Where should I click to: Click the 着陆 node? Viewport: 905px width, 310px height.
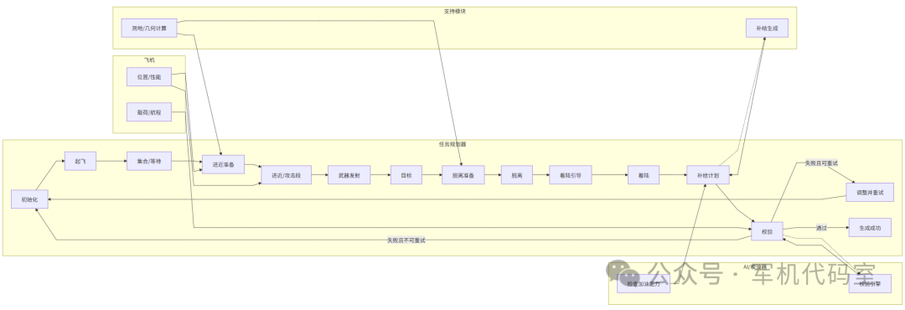644,175
